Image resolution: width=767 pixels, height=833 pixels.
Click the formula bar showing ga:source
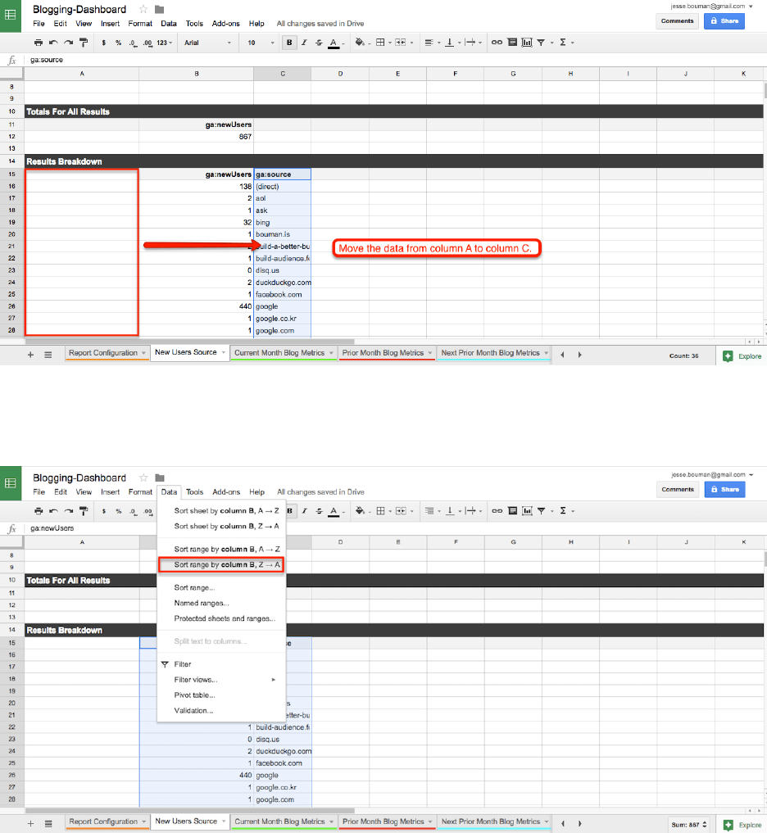[x=393, y=60]
